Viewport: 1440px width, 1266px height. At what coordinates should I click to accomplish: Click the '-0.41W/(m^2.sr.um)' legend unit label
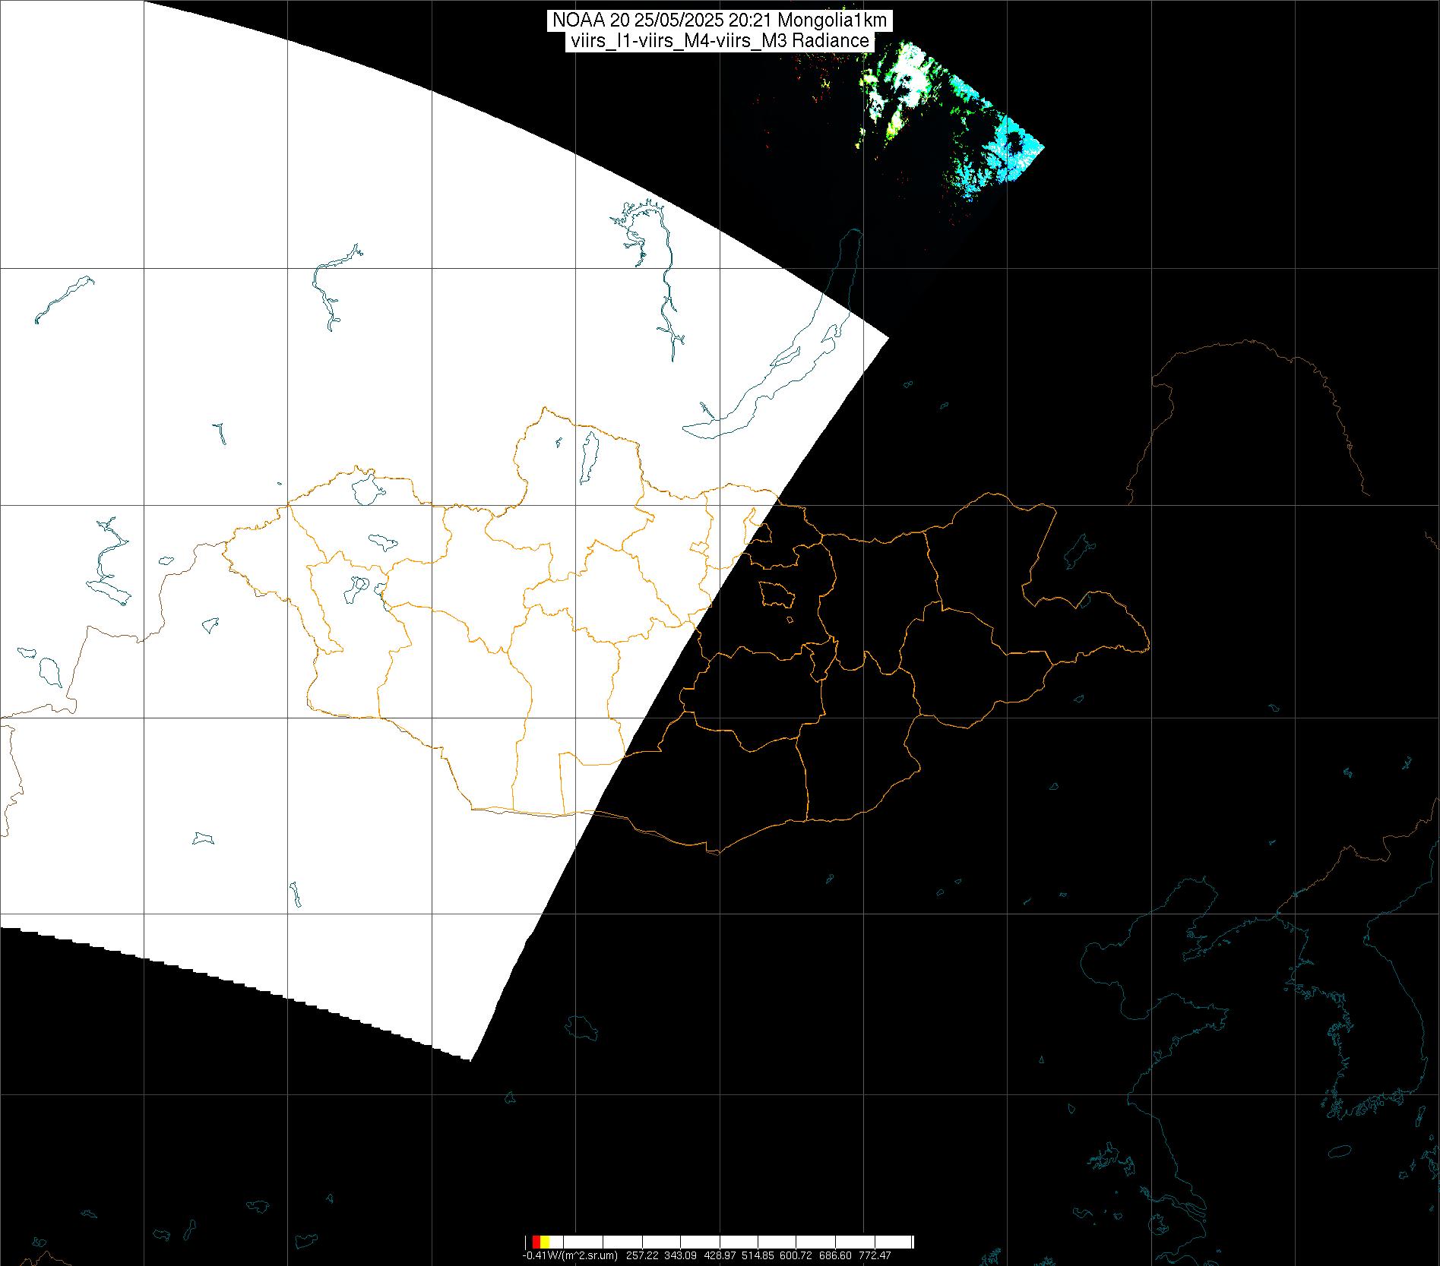click(569, 1256)
